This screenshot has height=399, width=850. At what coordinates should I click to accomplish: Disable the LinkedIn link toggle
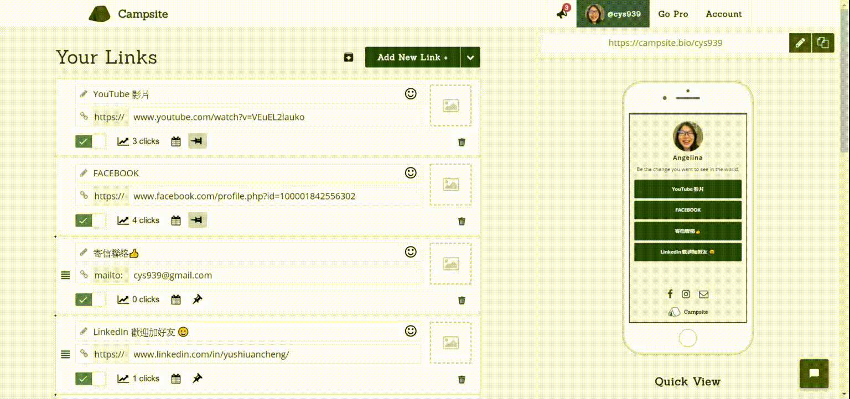[90, 379]
